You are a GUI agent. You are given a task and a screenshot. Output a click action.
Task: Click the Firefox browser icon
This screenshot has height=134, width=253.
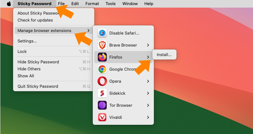[102, 57]
